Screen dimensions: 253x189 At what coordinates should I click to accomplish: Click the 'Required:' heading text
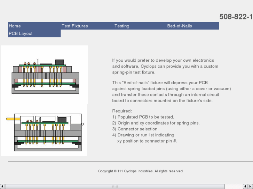tap(122, 111)
